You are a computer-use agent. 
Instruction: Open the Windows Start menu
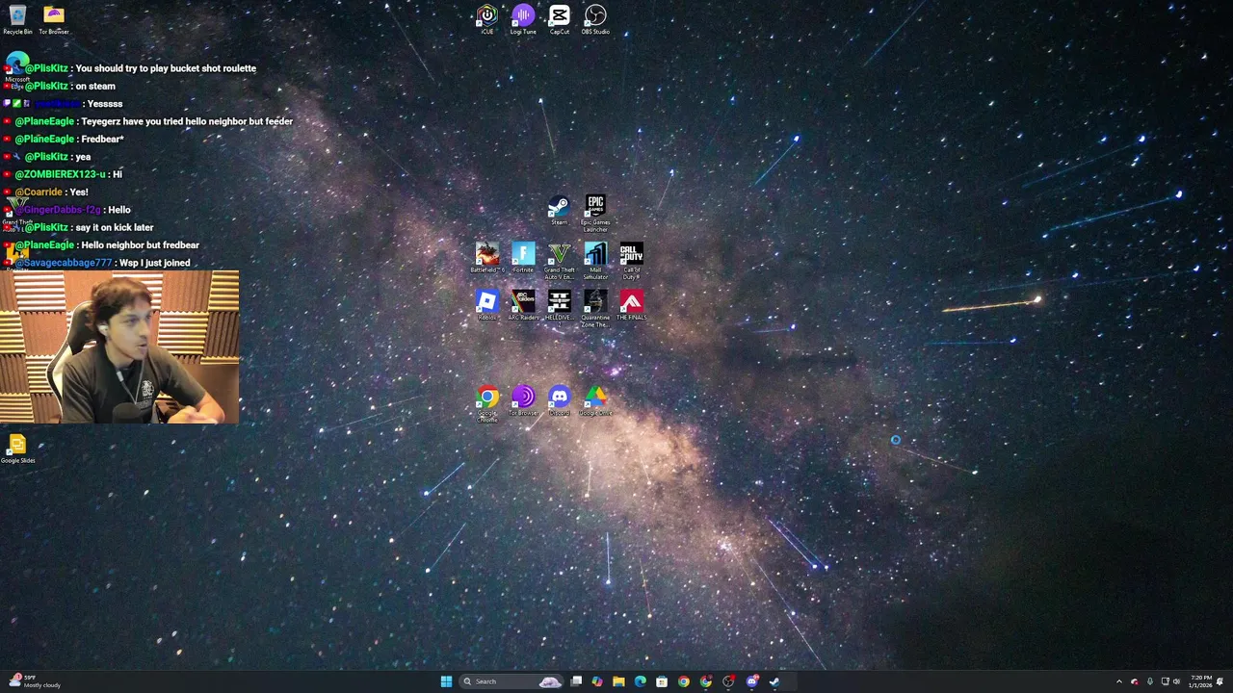pyautogui.click(x=446, y=681)
